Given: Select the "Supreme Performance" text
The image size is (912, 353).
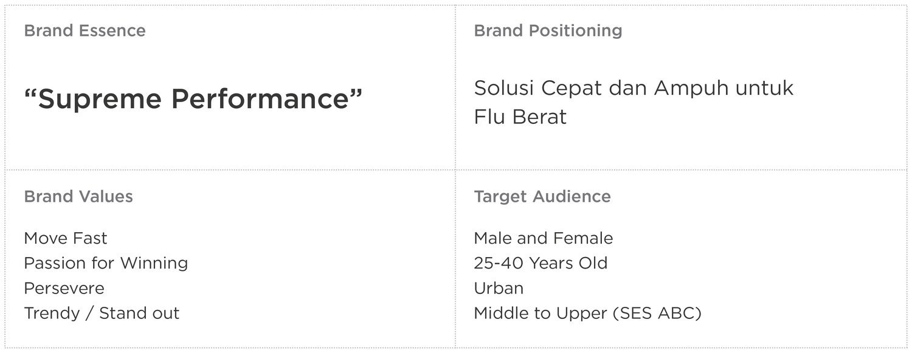Looking at the screenshot, I should click(193, 99).
